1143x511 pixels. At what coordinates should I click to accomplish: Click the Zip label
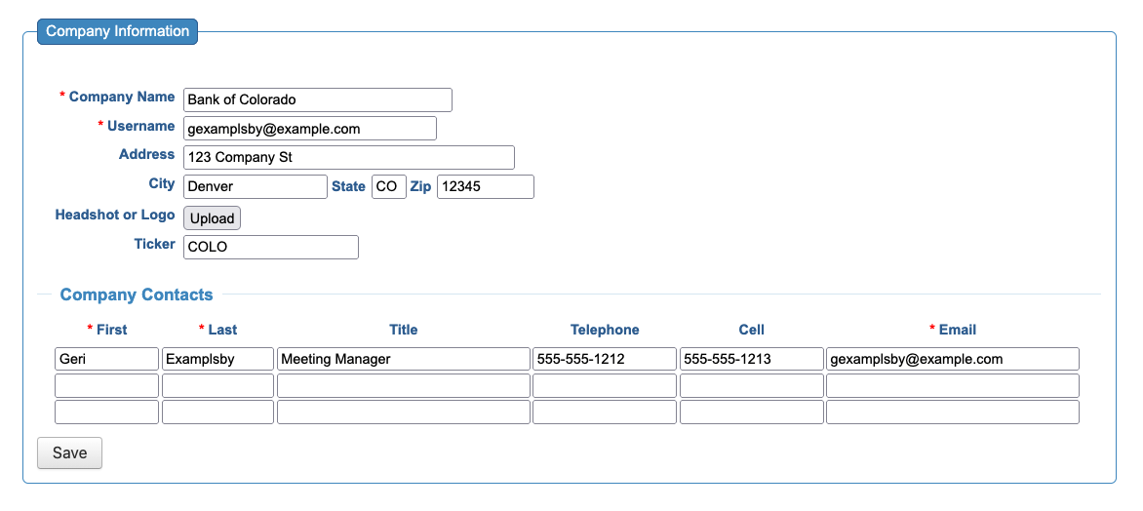click(x=420, y=186)
